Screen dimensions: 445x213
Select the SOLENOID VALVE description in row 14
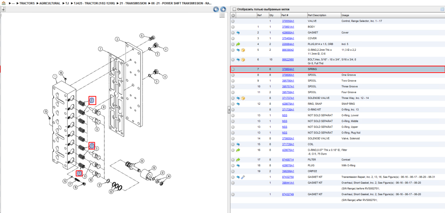(319, 139)
